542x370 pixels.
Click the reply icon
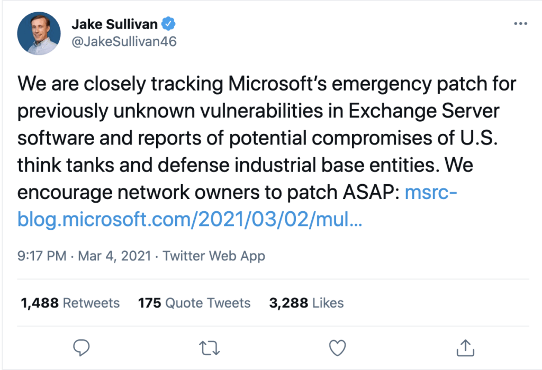pos(82,348)
